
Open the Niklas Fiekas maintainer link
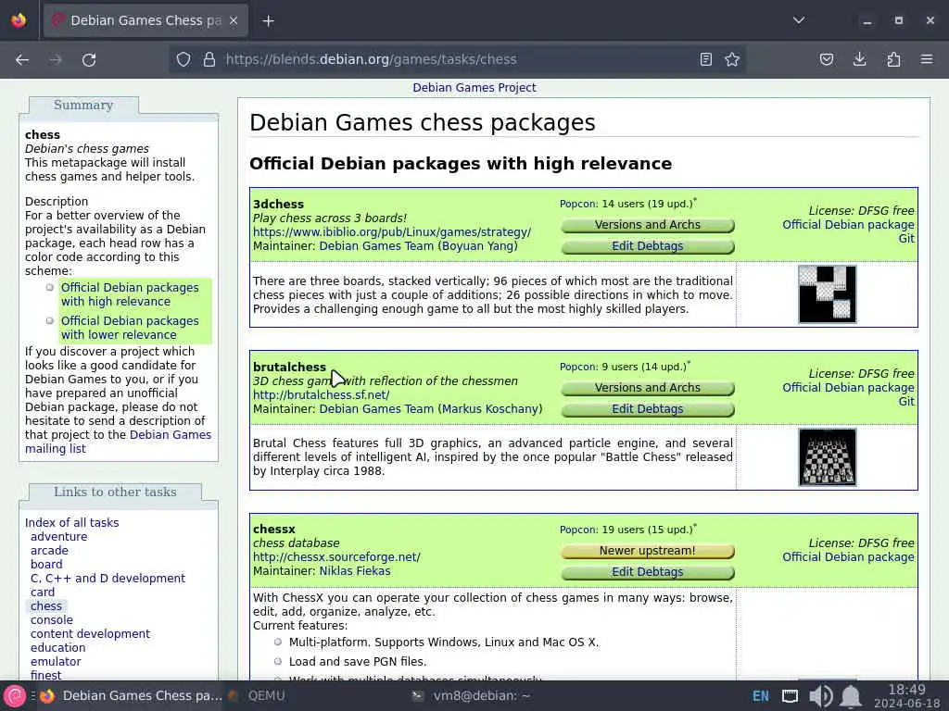355,570
